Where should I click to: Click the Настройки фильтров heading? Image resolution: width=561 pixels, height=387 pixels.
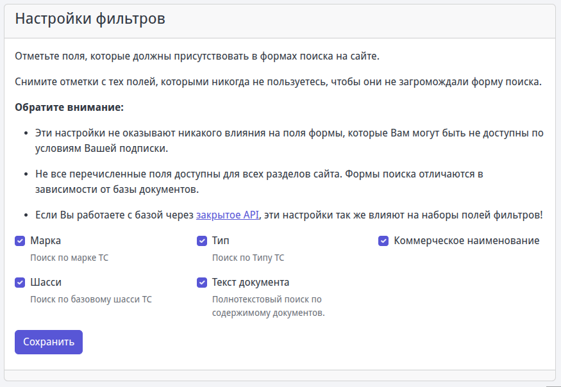pyautogui.click(x=90, y=19)
